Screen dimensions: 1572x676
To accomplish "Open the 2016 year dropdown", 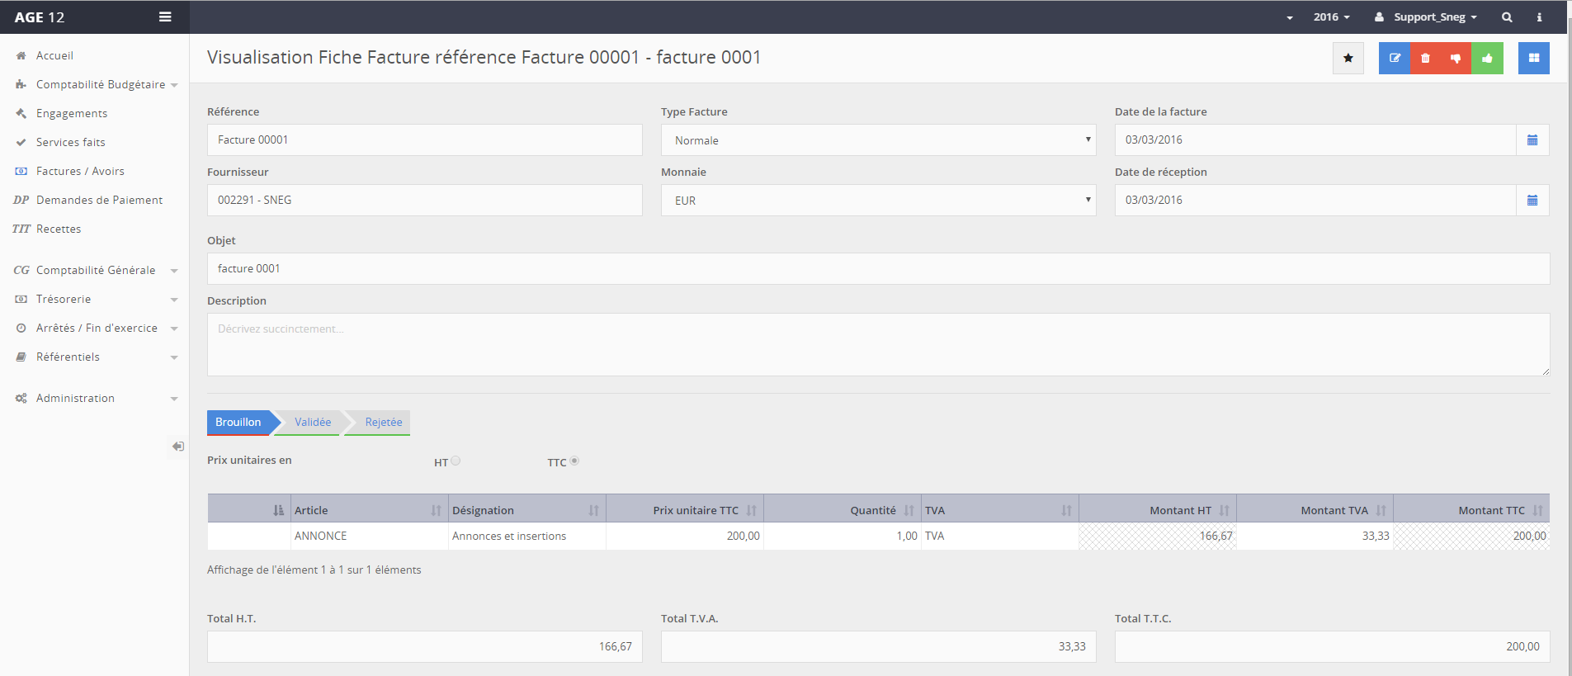I will pyautogui.click(x=1331, y=17).
